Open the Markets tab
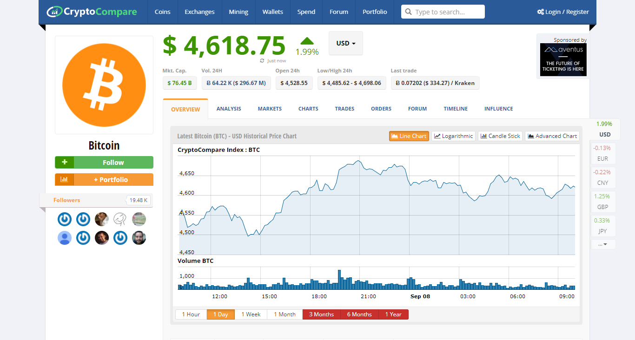Image resolution: width=635 pixels, height=340 pixels. [x=270, y=109]
